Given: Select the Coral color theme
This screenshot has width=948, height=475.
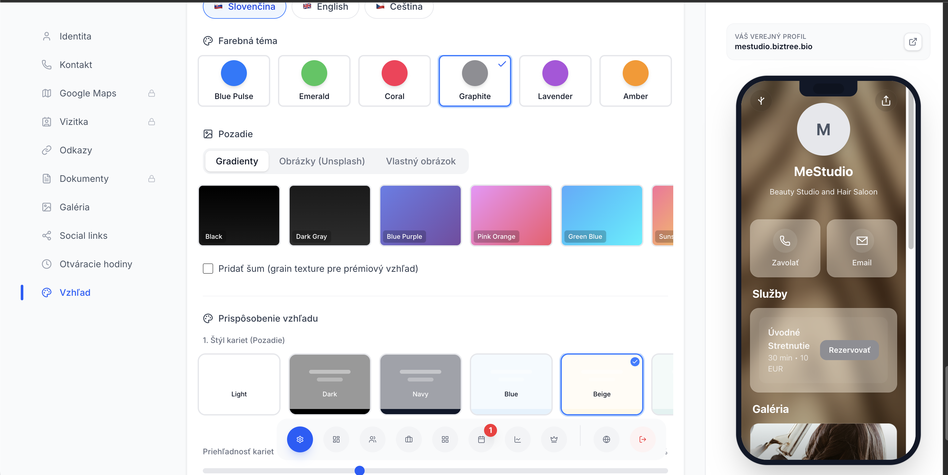Looking at the screenshot, I should 394,81.
